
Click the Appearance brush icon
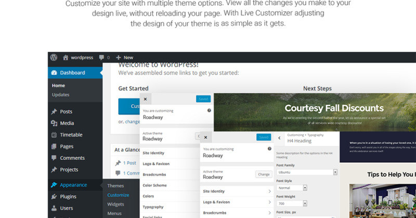click(x=54, y=185)
